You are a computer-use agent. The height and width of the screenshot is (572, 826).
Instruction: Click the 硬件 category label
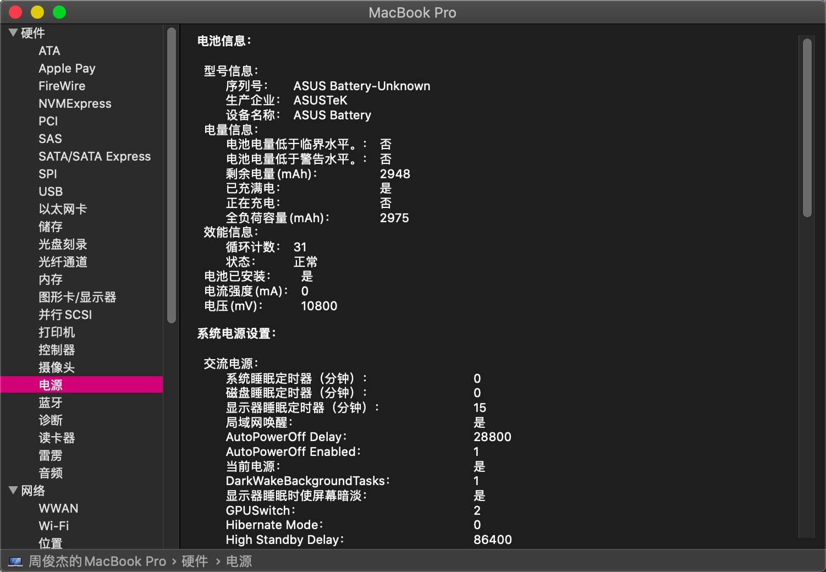(x=33, y=33)
